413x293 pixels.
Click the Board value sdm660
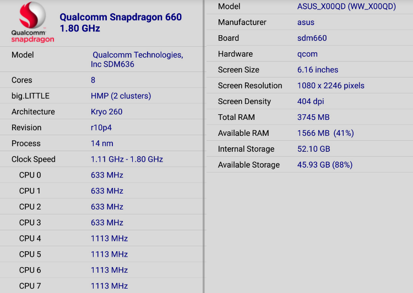(312, 38)
